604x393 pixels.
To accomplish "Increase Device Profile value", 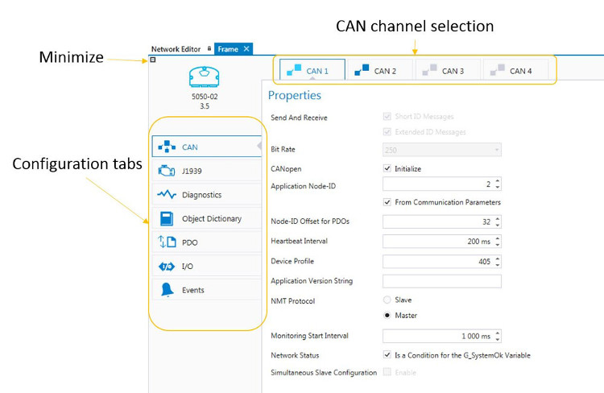I will click(x=498, y=259).
